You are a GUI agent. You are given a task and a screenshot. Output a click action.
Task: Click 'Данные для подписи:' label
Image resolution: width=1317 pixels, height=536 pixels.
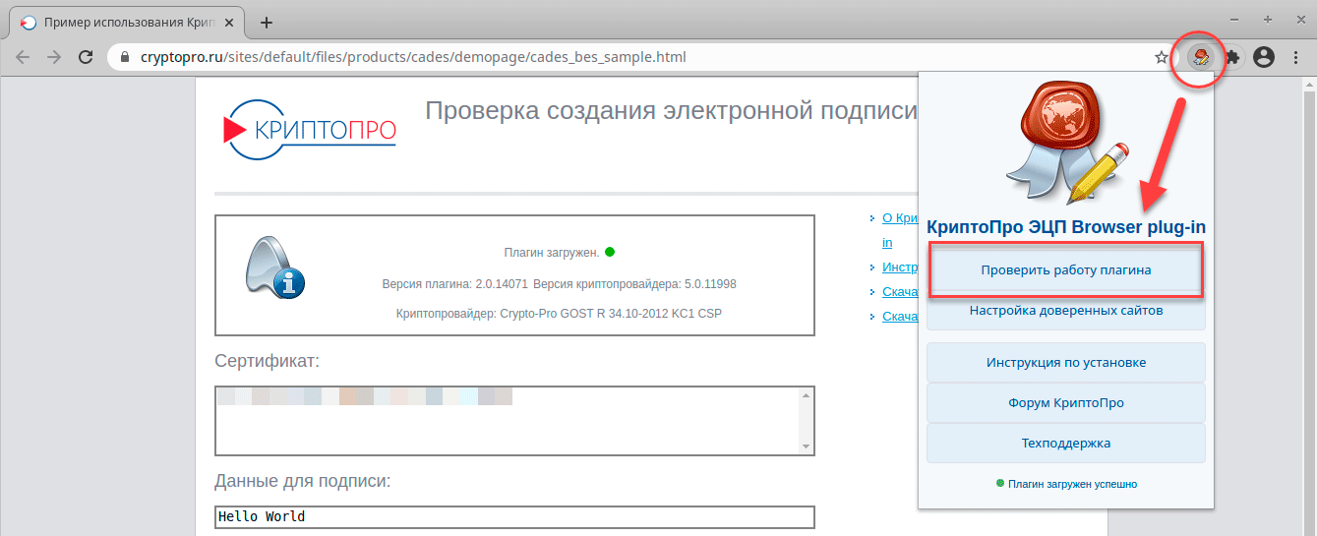(302, 481)
